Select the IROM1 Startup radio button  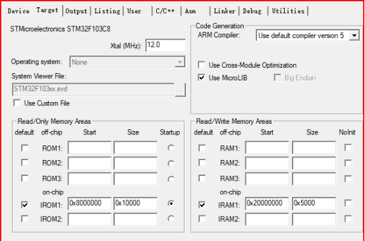pyautogui.click(x=171, y=203)
